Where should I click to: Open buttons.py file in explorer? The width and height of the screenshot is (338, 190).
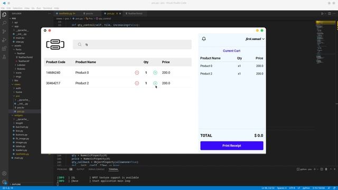click(21, 135)
